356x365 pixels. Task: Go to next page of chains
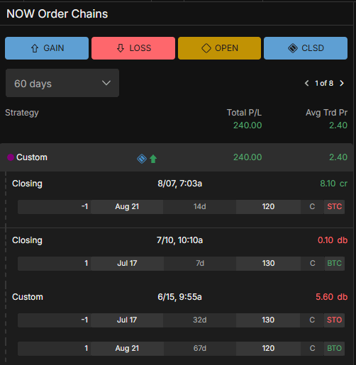coord(342,83)
